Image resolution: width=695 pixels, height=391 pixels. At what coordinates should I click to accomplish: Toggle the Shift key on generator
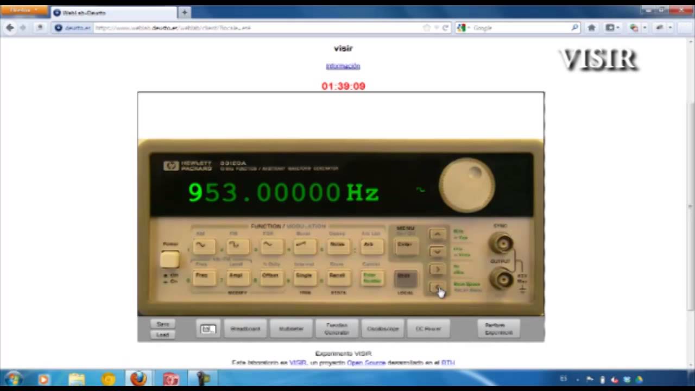(x=405, y=278)
